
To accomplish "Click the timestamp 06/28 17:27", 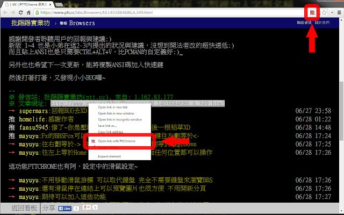I will pyautogui.click(x=313, y=197).
